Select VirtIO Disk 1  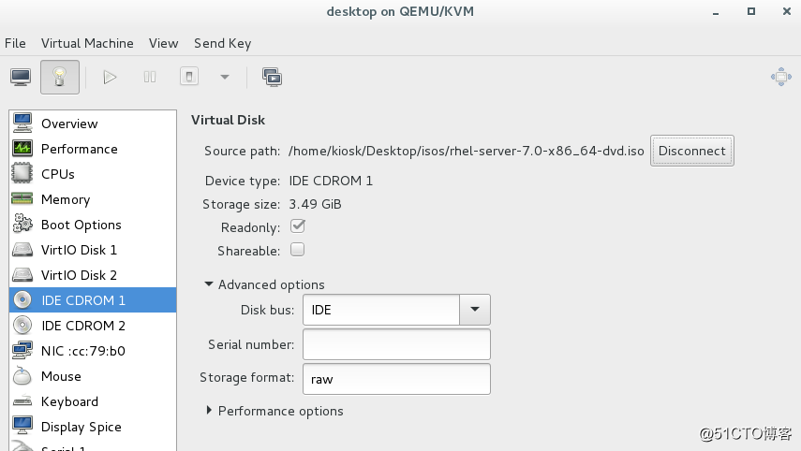(x=93, y=250)
